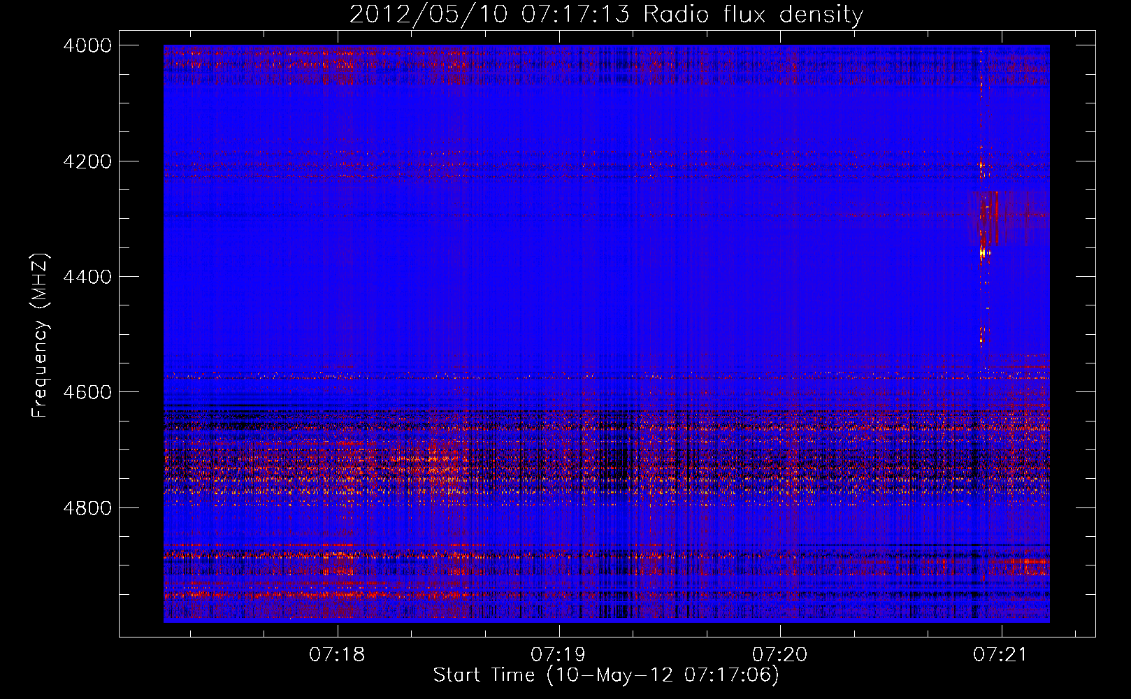Click the 07:18 time tick label

[337, 655]
